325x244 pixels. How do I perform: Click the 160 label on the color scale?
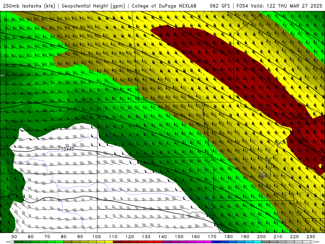pyautogui.click(x=195, y=237)
